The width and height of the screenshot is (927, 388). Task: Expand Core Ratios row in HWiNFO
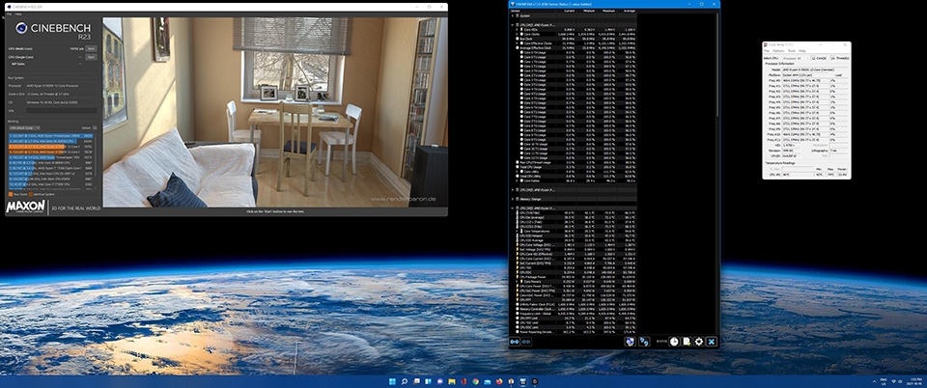click(518, 180)
